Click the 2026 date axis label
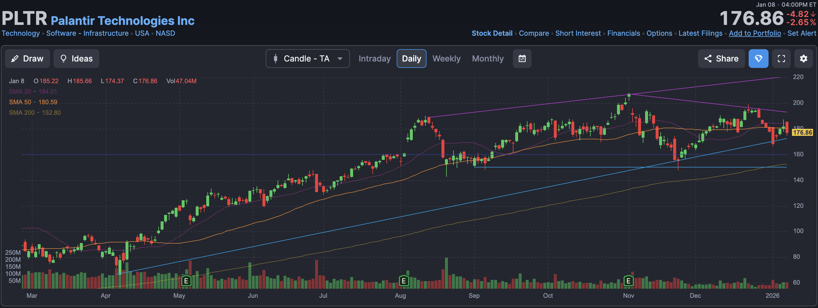Viewport: 818px width, 308px height. (772, 296)
